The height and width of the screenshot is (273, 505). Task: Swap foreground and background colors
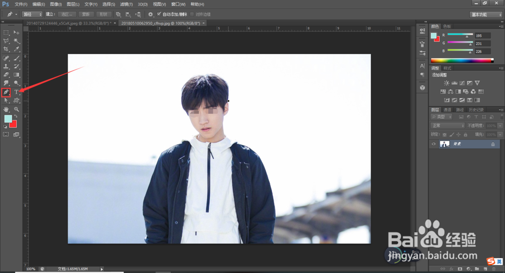[16, 116]
